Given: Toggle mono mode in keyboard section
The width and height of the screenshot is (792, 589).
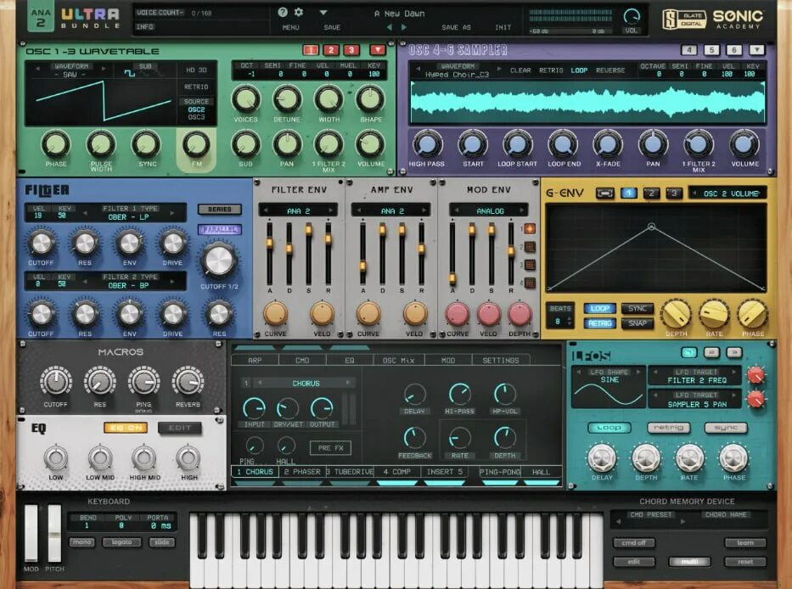Looking at the screenshot, I should point(81,542).
